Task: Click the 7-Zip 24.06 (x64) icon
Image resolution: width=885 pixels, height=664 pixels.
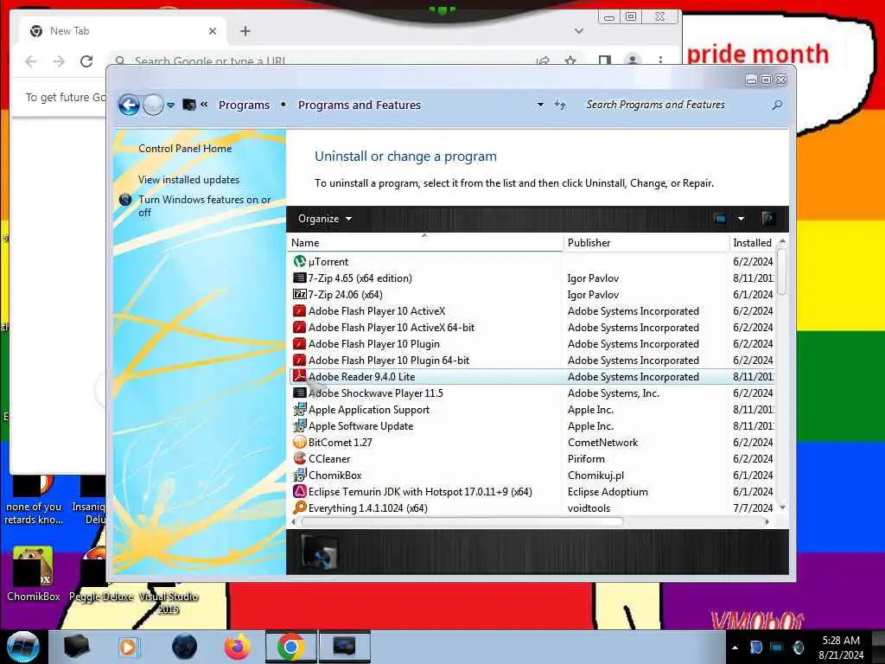Action: pyautogui.click(x=299, y=294)
